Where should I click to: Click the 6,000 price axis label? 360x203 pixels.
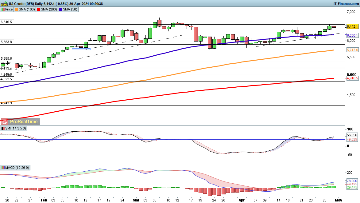tap(351, 41)
